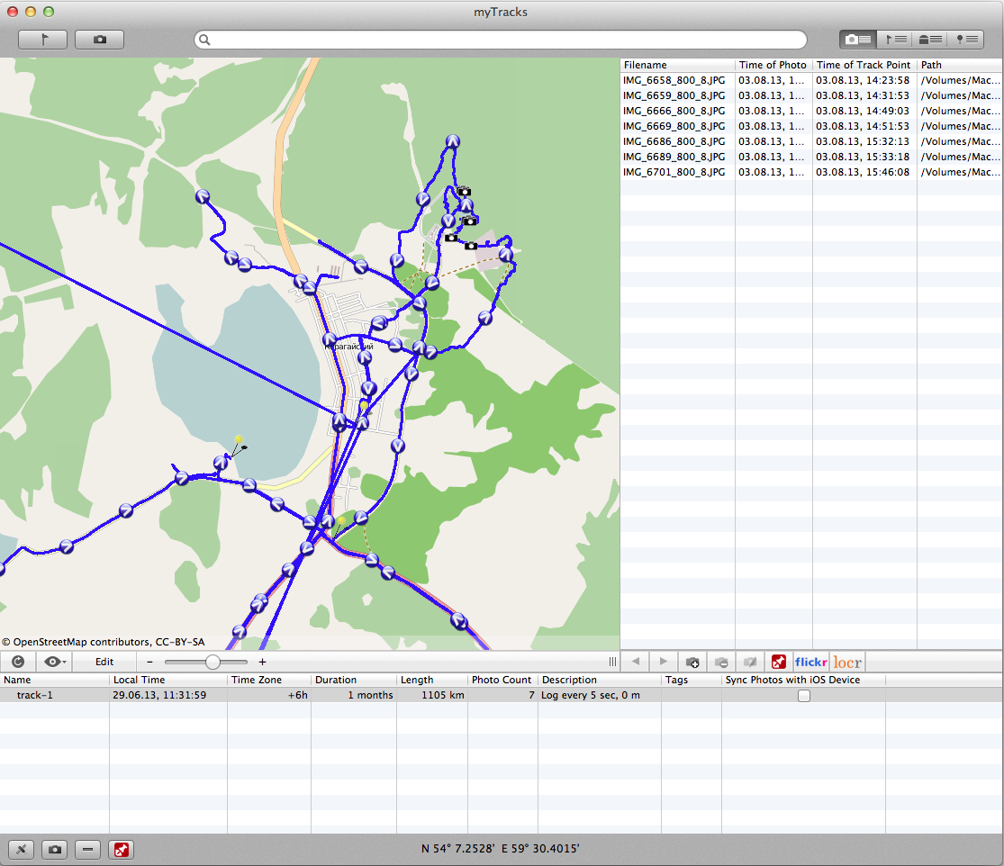Sort the tracks by Local Time column
1004x866 pixels.
click(x=167, y=680)
